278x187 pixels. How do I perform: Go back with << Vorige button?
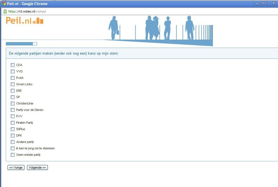coord(16,167)
